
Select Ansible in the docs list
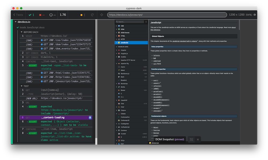pos(131,57)
